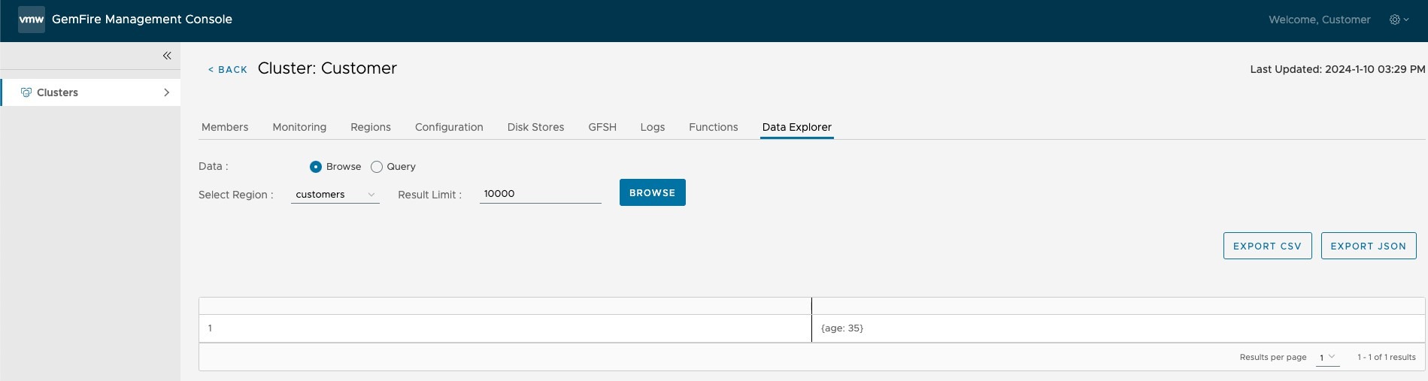Viewport: 1428px width, 381px height.
Task: Click the {age: 35} value cell
Action: pos(1118,328)
